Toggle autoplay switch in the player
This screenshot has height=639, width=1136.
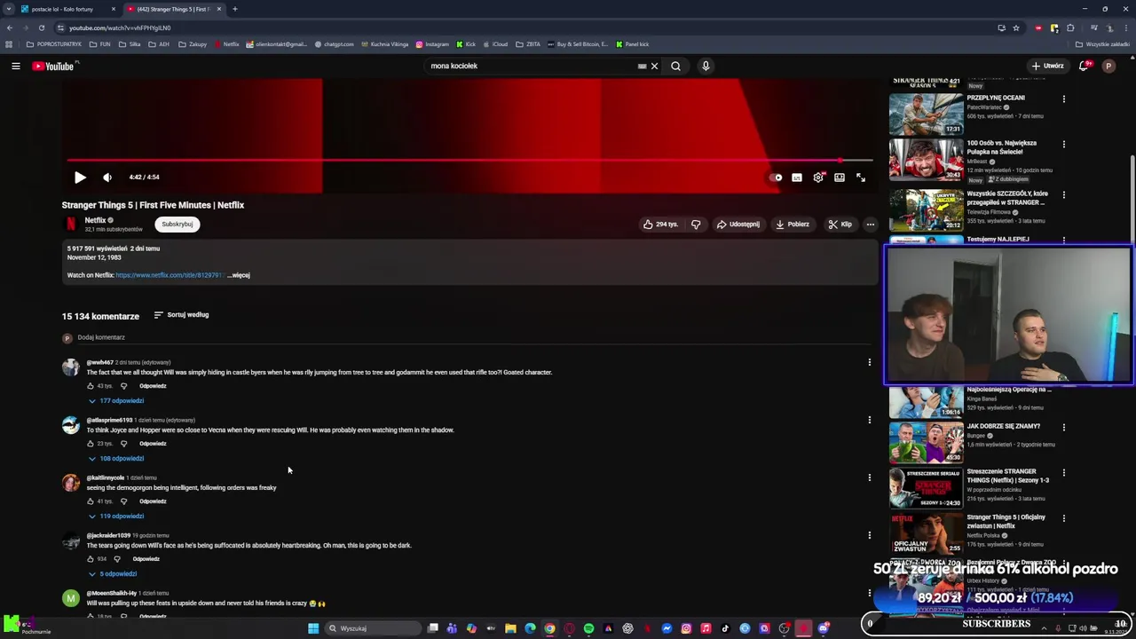point(776,177)
